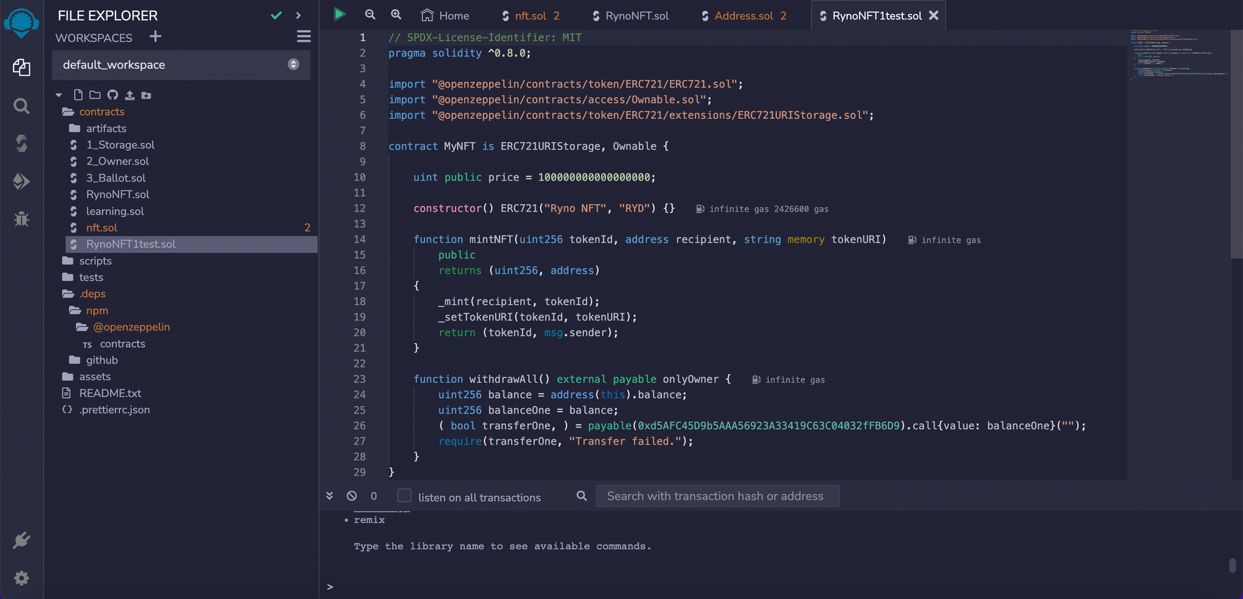
Task: Create a new folder icon
Action: [95, 95]
